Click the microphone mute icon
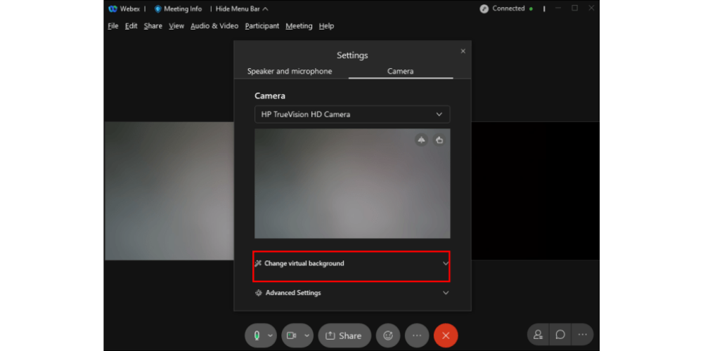 click(257, 336)
